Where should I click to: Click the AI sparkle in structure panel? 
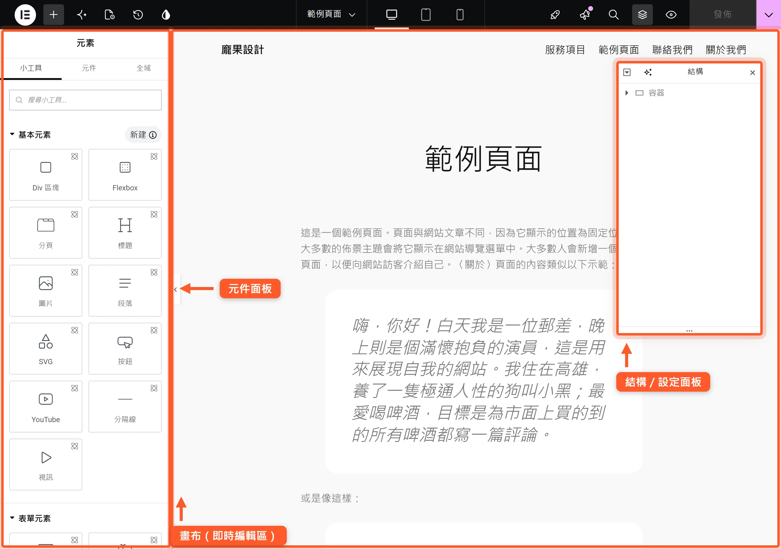648,72
